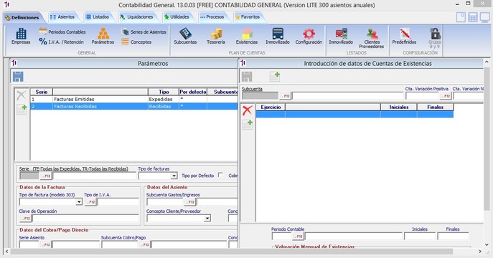Screen dimensions: 493x258
Task: Open I.V.A. / Retención settings
Action: [x=61, y=42]
